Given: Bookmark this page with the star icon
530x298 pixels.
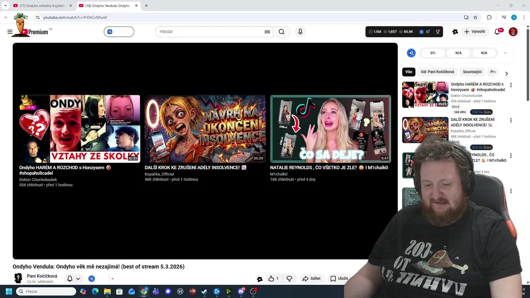Looking at the screenshot, I should pyautogui.click(x=475, y=17).
